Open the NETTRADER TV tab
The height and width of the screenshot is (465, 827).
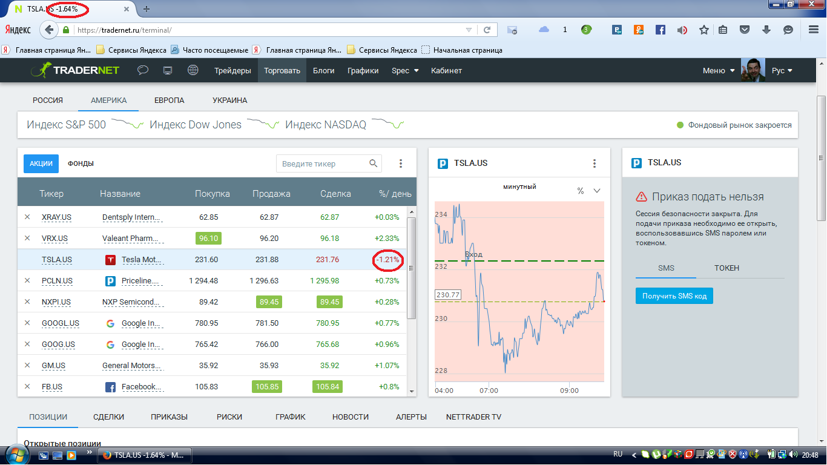pyautogui.click(x=473, y=417)
